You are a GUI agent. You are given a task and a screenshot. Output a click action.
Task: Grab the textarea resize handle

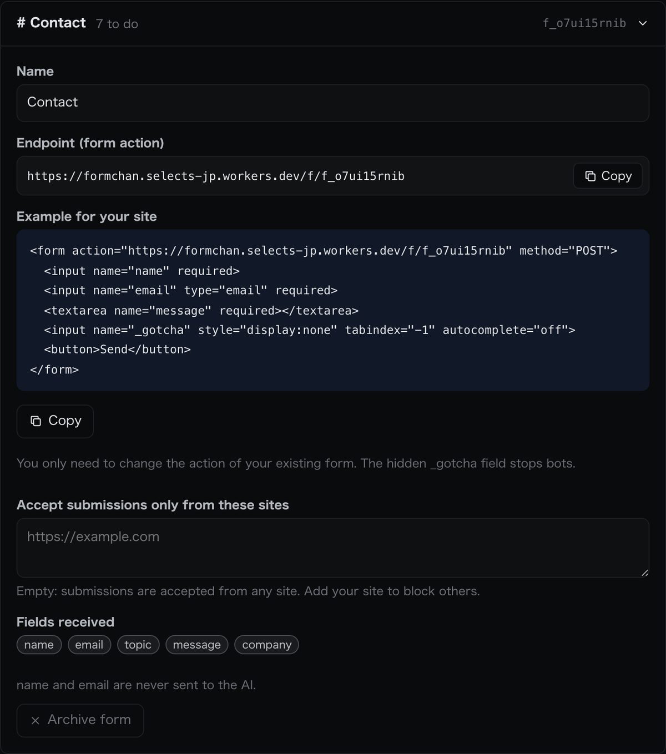644,573
